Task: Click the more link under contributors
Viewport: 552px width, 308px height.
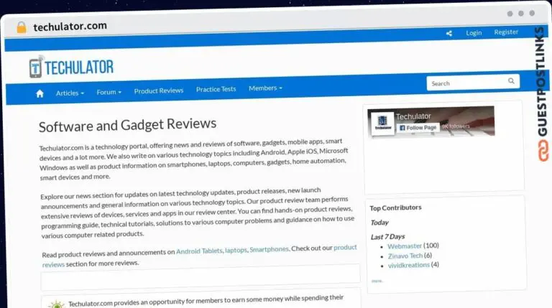Action: pyautogui.click(x=377, y=281)
